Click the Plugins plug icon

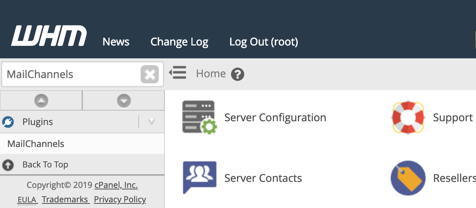click(x=8, y=122)
